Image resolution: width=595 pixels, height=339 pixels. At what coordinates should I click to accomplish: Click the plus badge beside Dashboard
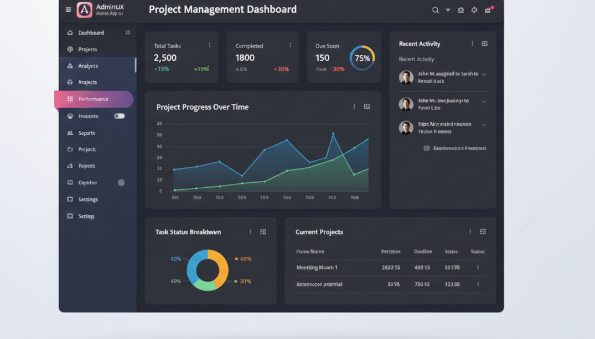[128, 33]
